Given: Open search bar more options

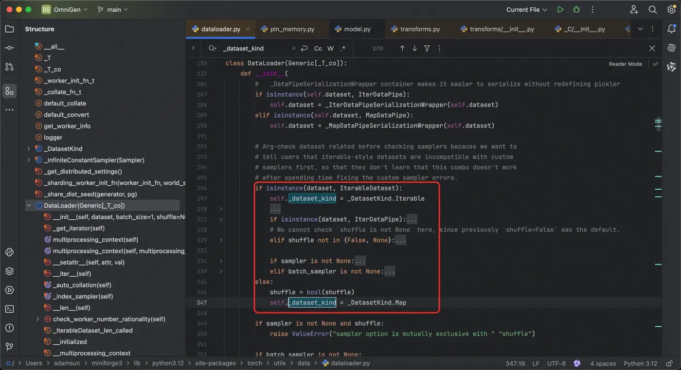Looking at the screenshot, I should [x=439, y=48].
